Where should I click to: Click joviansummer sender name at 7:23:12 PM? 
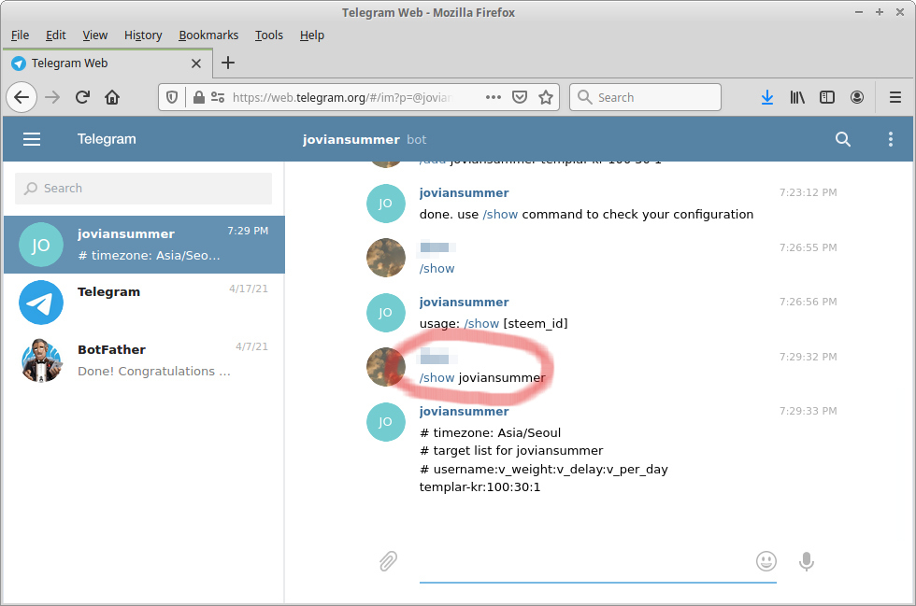pos(464,192)
